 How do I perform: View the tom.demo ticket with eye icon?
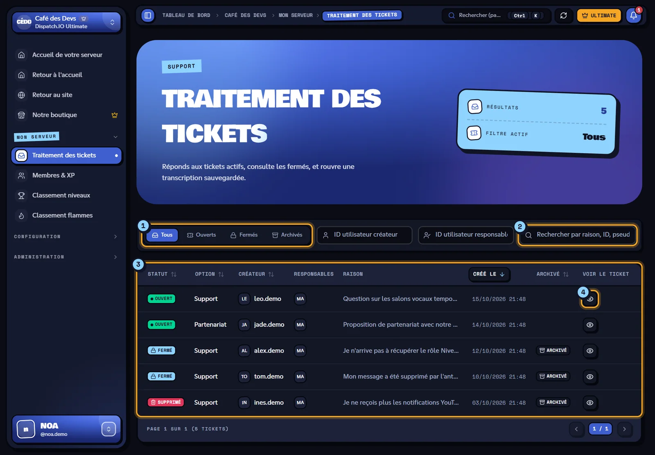(x=590, y=376)
